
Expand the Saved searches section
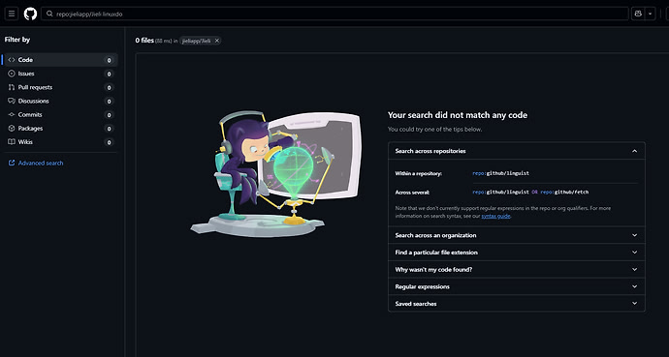pos(516,304)
